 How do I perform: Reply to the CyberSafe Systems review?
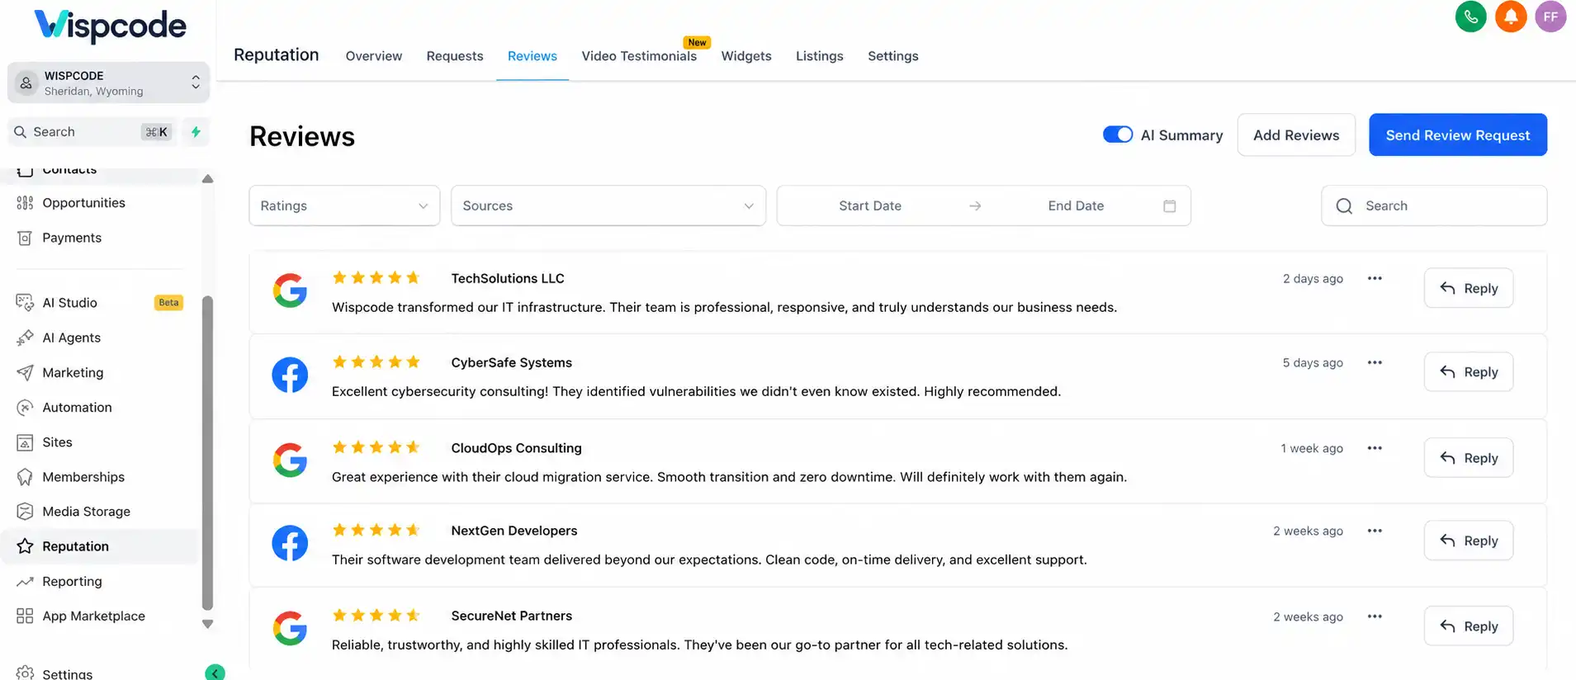[x=1469, y=372]
